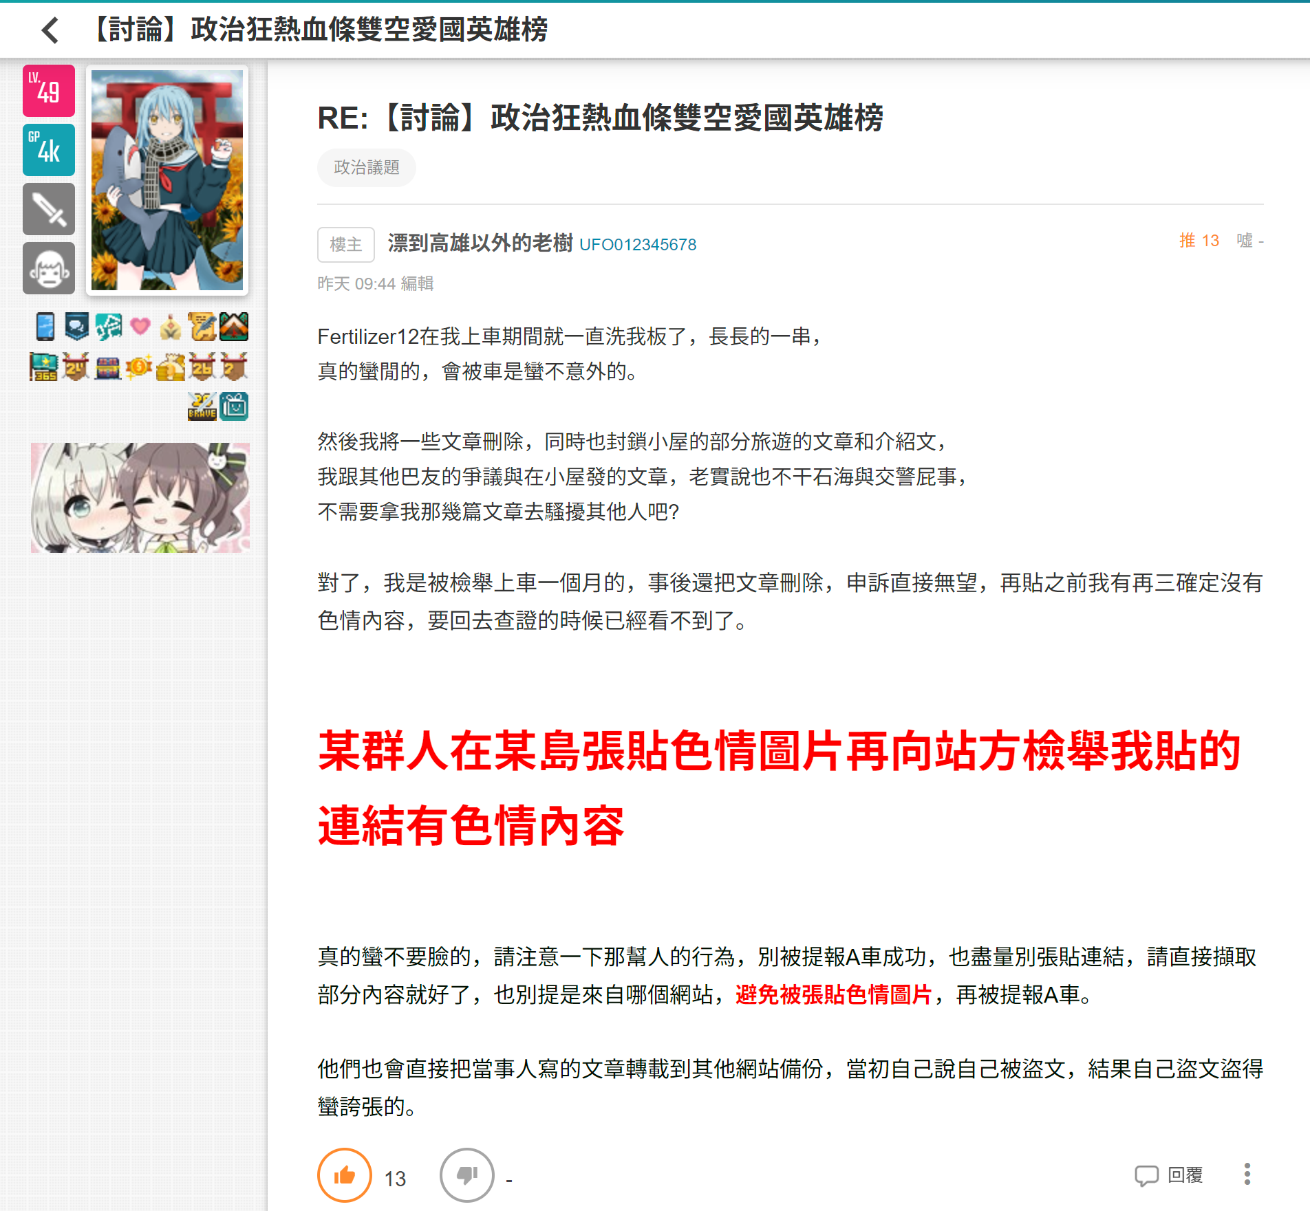The width and height of the screenshot is (1310, 1211).
Task: Click 回覆 to reply to post
Action: [x=1170, y=1175]
